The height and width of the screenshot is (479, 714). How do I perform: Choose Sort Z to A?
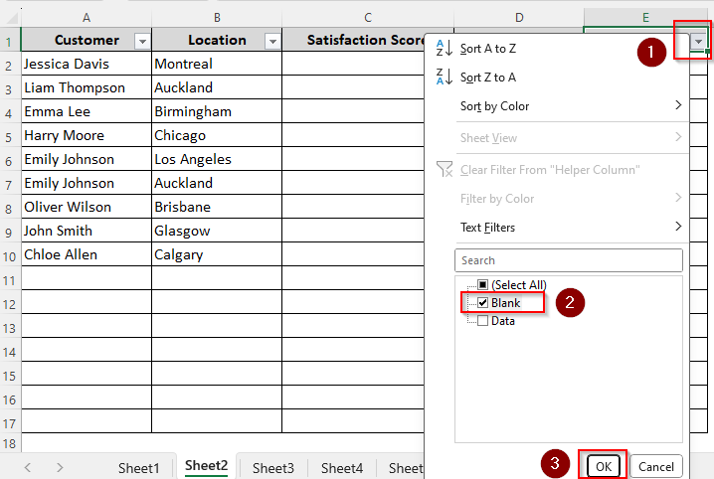pyautogui.click(x=487, y=78)
